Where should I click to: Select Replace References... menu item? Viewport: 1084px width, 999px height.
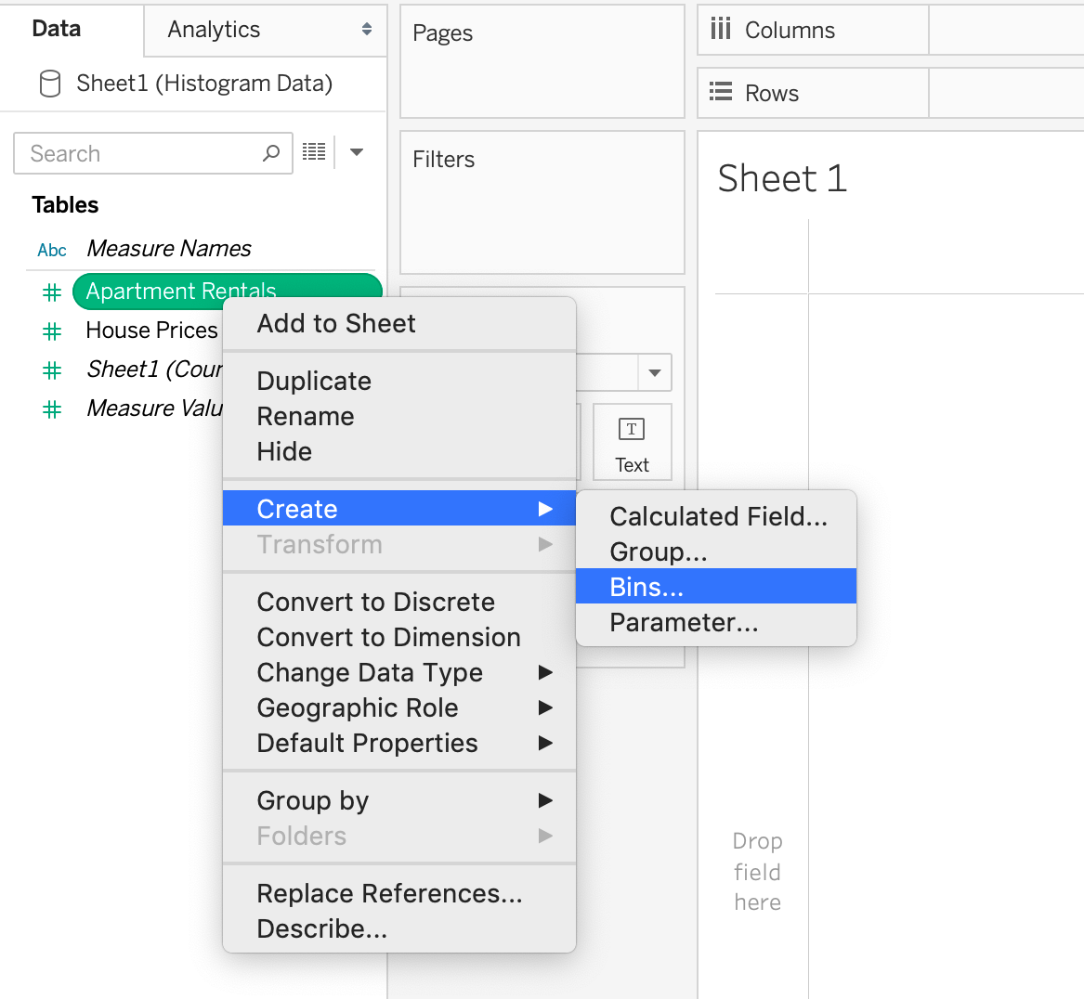pos(398,893)
